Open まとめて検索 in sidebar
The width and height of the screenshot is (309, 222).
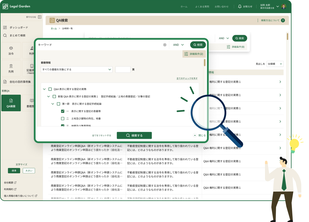[15, 35]
